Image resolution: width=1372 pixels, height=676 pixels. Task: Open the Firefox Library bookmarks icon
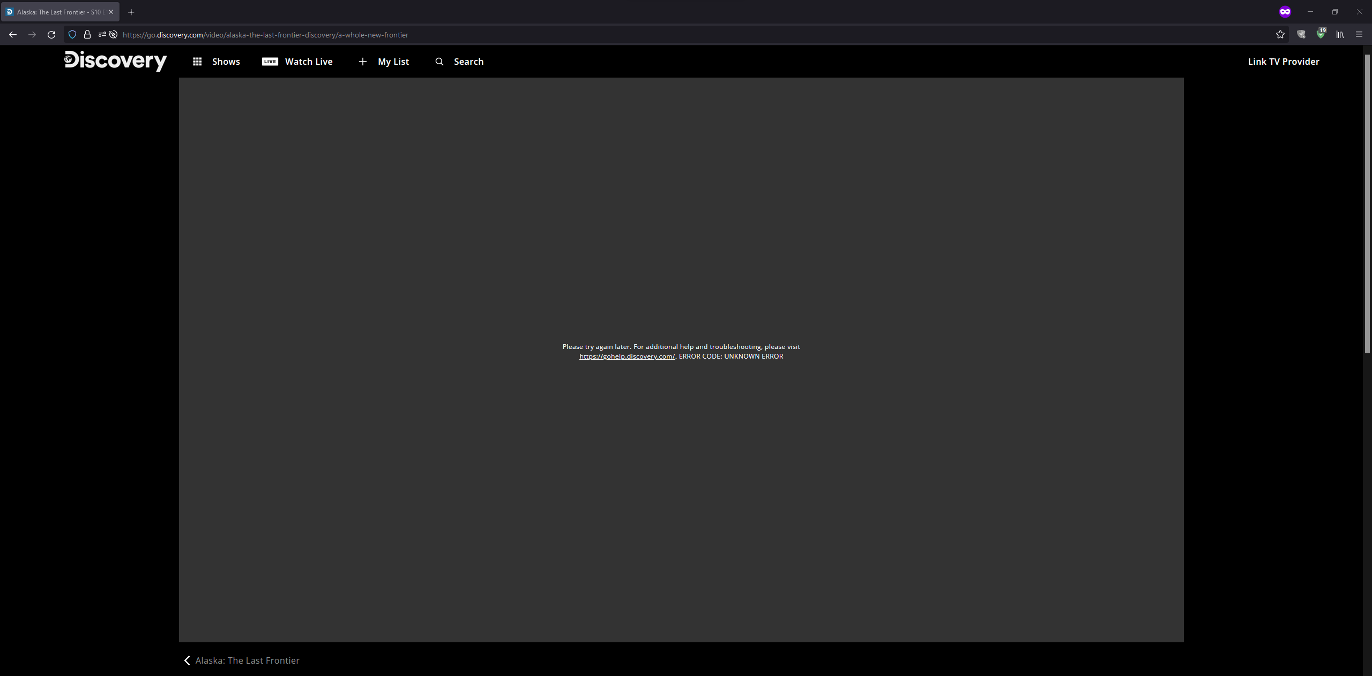pos(1340,35)
